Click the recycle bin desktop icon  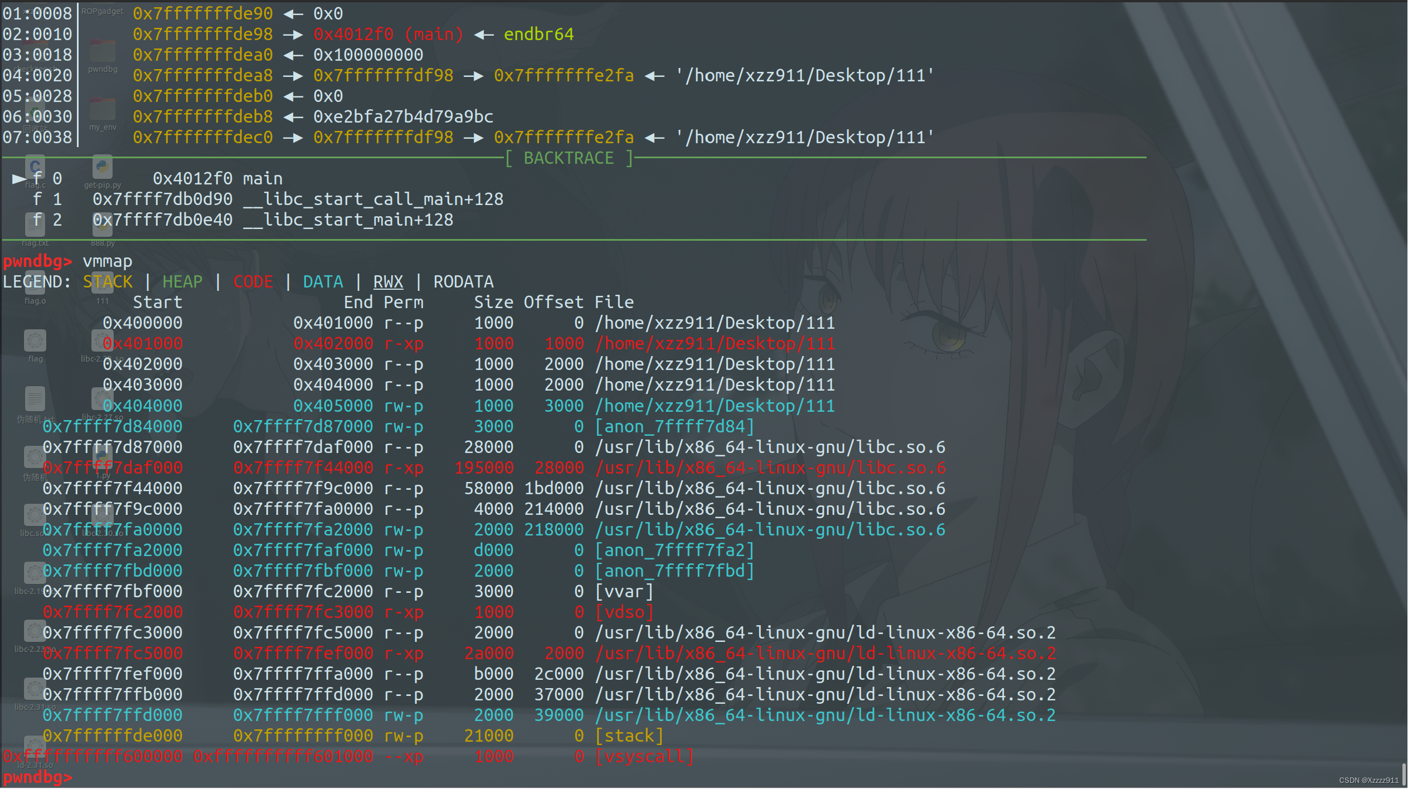coord(35,109)
